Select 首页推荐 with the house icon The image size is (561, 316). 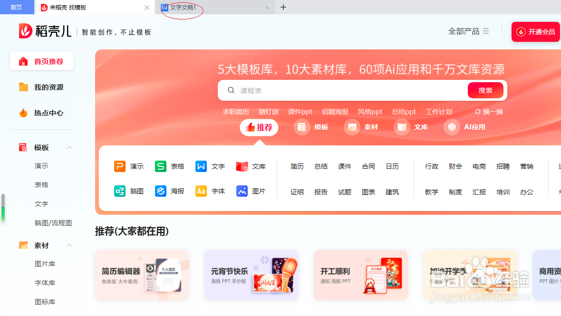23,61
